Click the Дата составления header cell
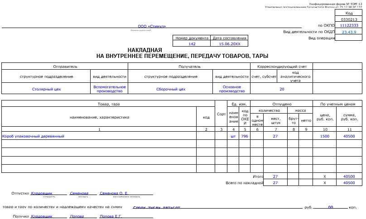This screenshot has height=219, width=366. click(x=229, y=38)
